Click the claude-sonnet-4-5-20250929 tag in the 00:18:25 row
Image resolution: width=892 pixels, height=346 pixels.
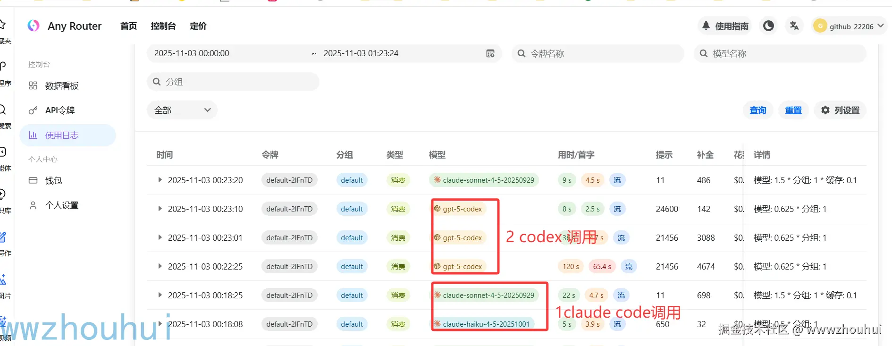(x=484, y=295)
